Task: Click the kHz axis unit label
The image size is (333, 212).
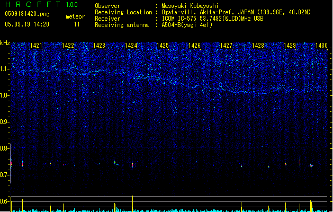Action: (5, 43)
